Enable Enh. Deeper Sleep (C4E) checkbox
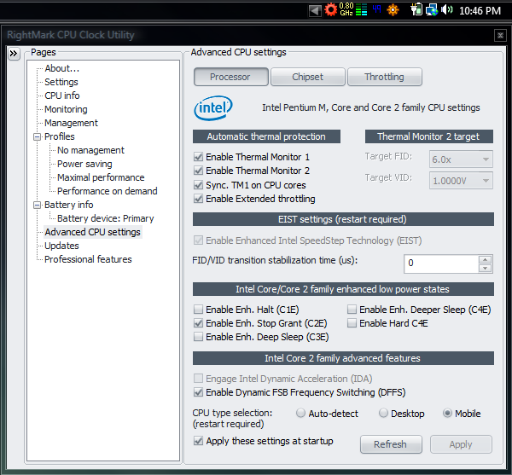Image resolution: width=512 pixels, height=475 pixels. (352, 310)
